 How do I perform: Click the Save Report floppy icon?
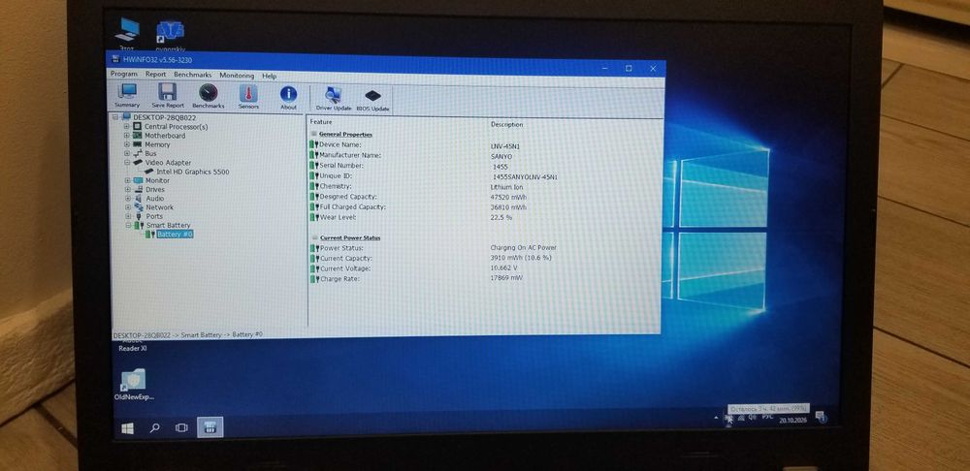click(168, 96)
